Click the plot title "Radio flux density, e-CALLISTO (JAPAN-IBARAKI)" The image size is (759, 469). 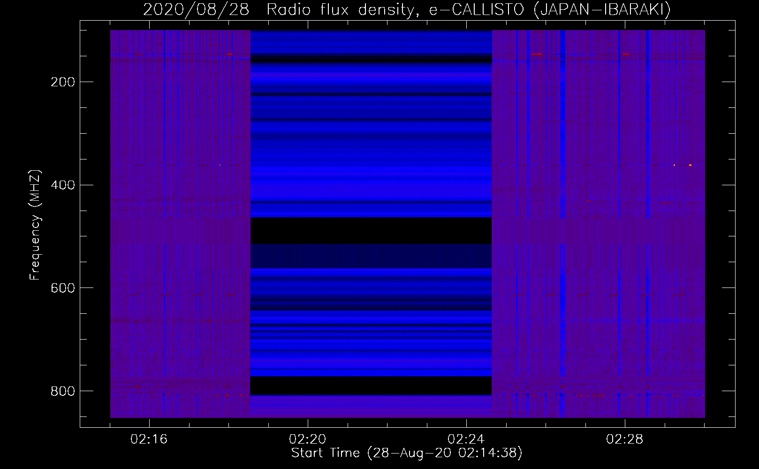469,10
